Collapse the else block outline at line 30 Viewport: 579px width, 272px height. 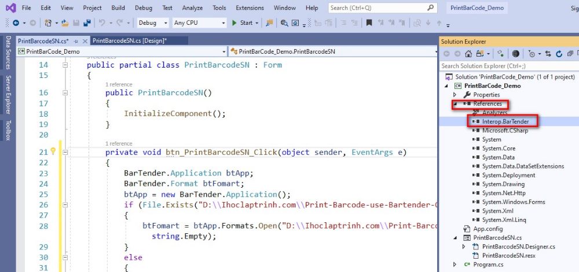click(65, 258)
